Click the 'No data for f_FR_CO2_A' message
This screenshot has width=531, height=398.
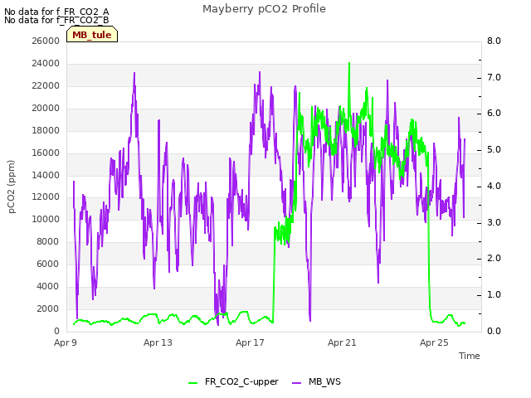point(56,12)
